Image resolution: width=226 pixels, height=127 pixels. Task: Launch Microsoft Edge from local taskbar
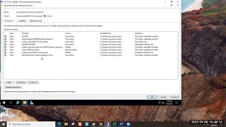[59, 124]
